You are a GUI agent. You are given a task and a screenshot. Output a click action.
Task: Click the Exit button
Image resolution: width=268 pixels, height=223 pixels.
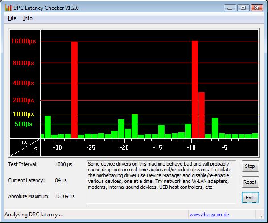(250, 198)
